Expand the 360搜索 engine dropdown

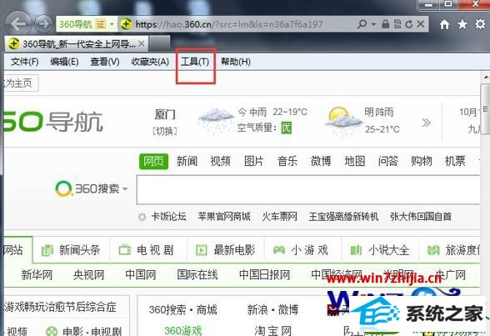(x=125, y=188)
